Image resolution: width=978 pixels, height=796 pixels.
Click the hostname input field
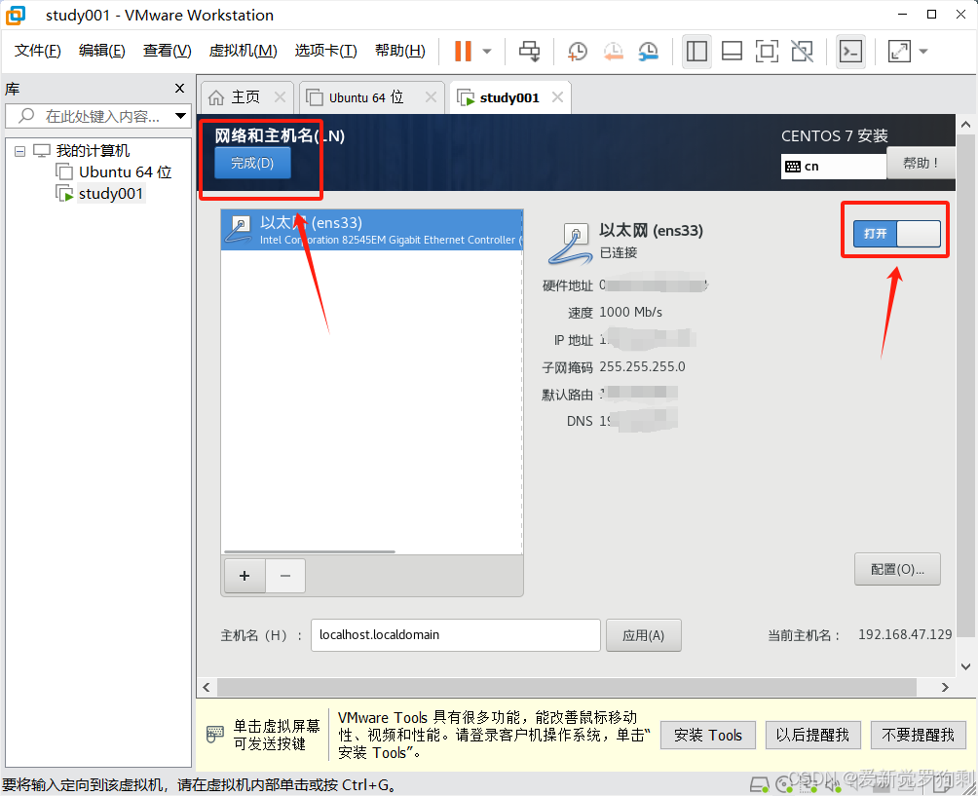pyautogui.click(x=455, y=635)
